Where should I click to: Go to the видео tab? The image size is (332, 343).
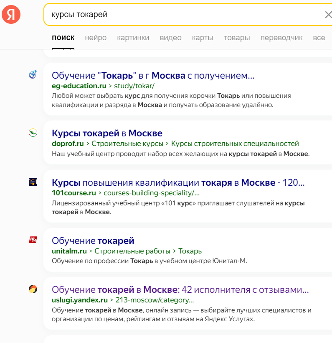coord(170,38)
